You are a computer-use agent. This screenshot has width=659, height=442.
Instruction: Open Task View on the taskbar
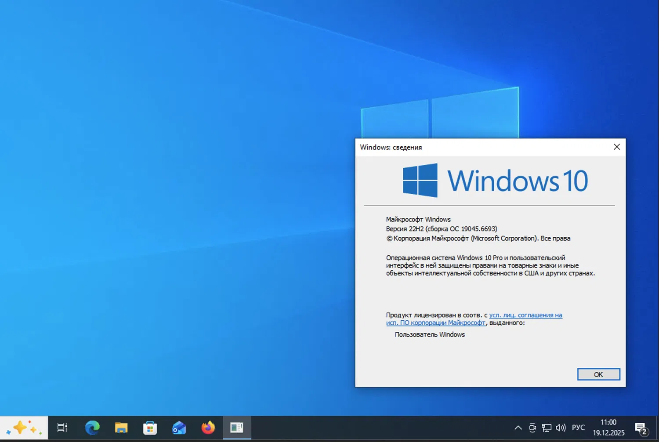coord(62,428)
